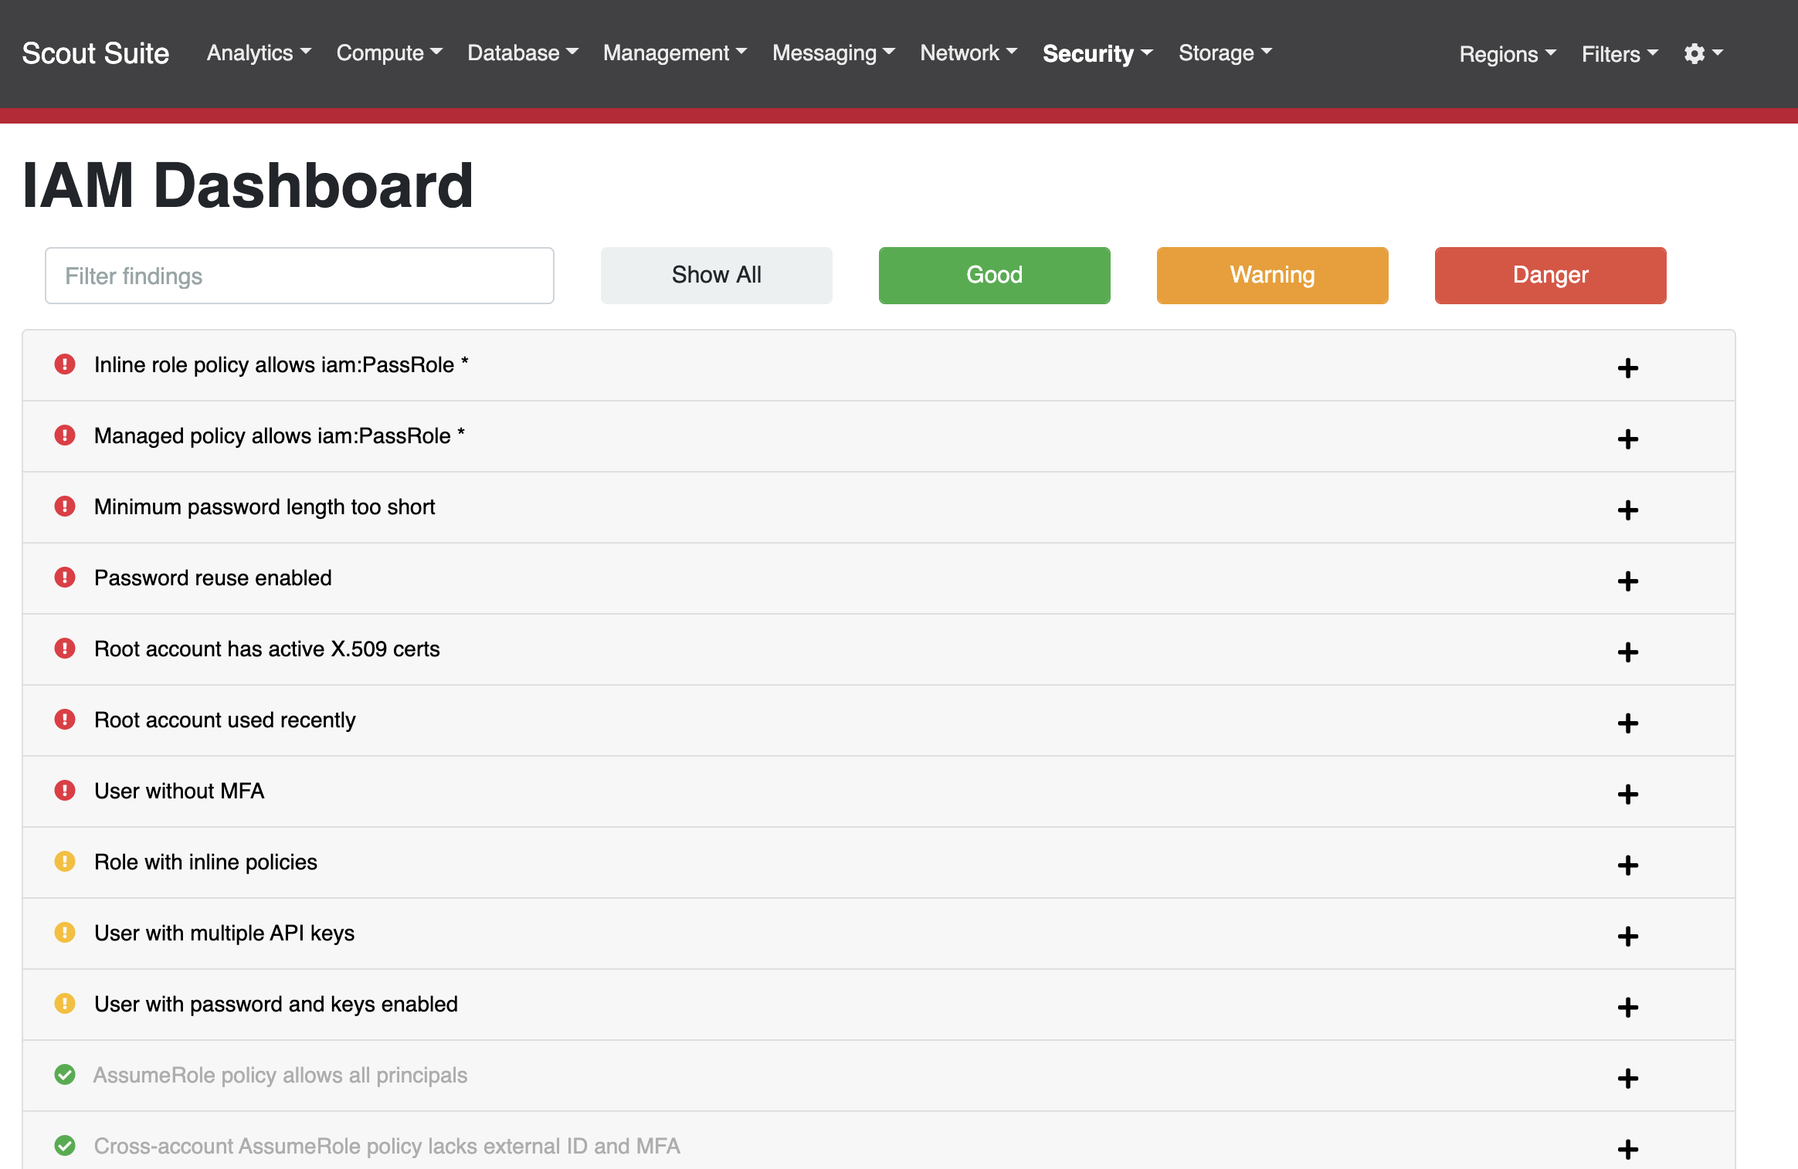Open Root account used recently finding
The width and height of the screenshot is (1798, 1169).
(225, 720)
